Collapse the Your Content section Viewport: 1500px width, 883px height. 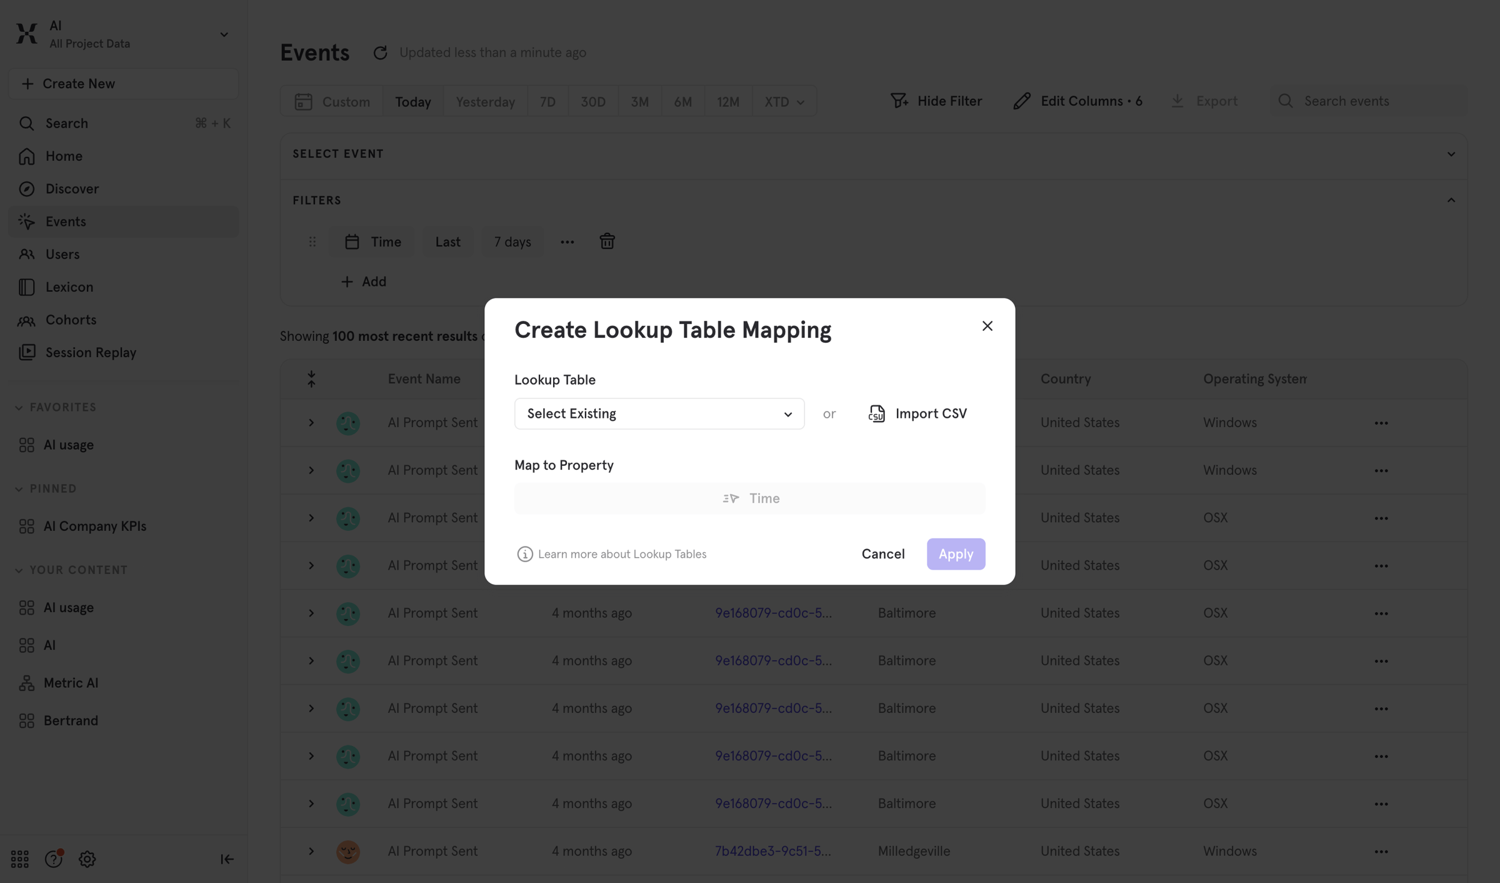(x=19, y=570)
